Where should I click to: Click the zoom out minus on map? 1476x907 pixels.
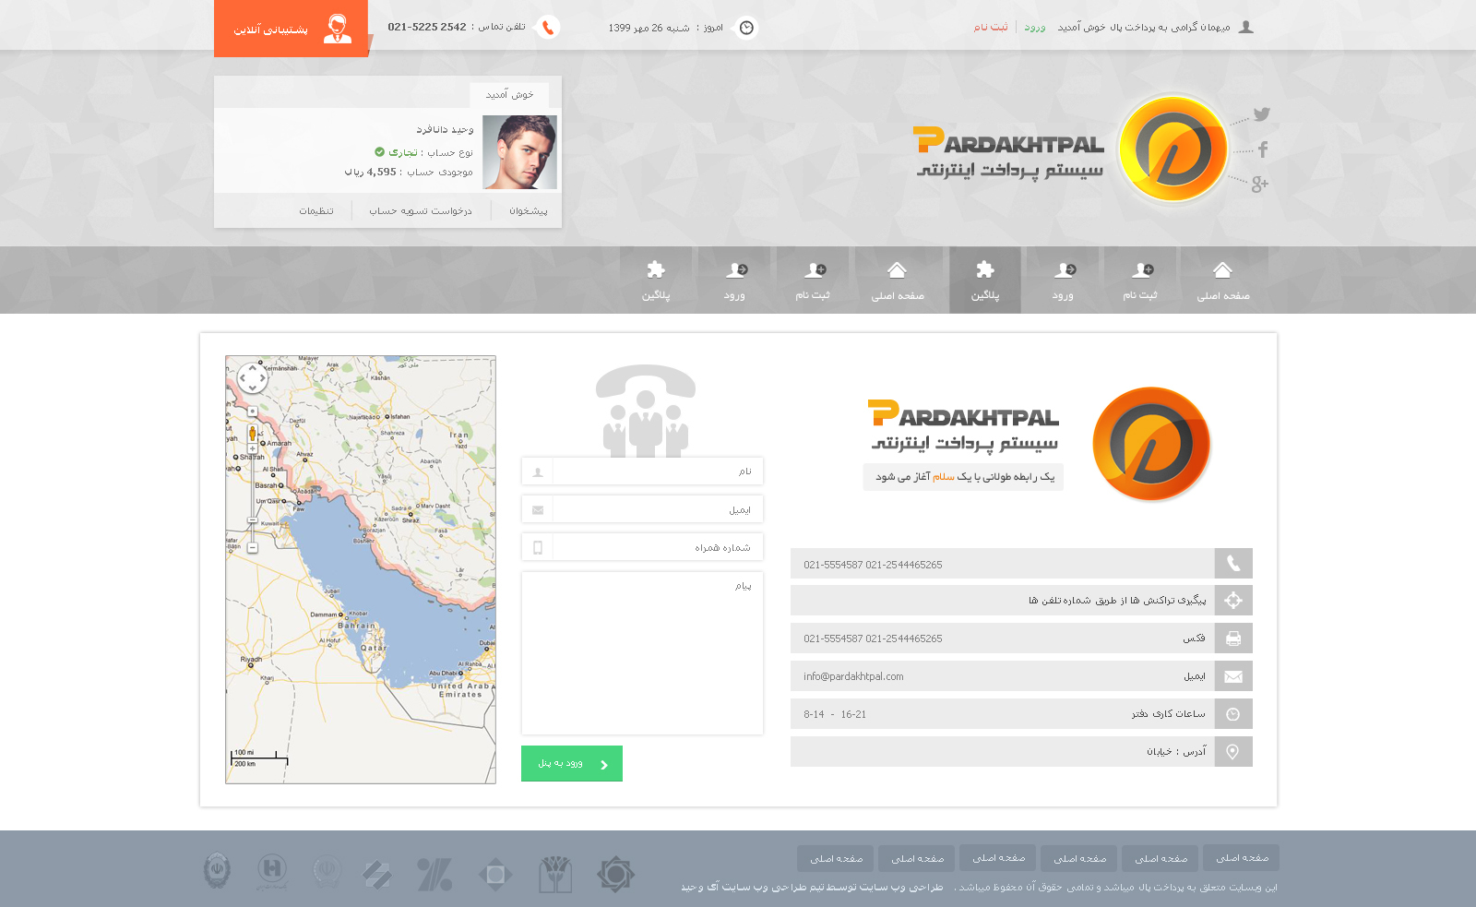pos(253,548)
